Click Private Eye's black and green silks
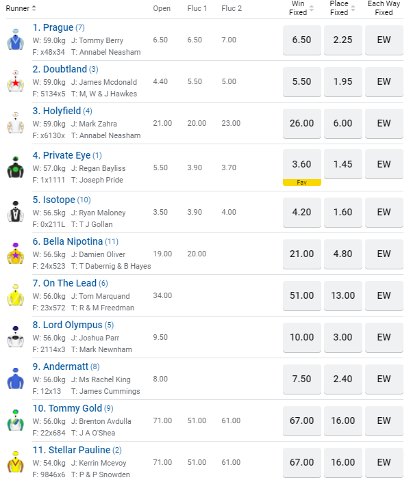 pyautogui.click(x=15, y=165)
